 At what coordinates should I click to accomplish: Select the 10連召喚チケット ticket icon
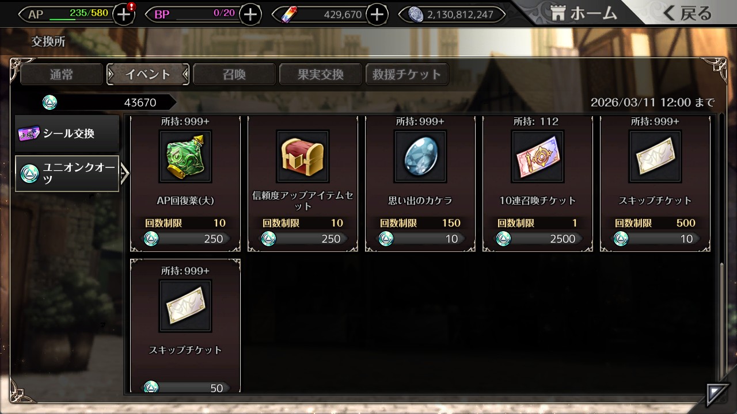point(537,156)
